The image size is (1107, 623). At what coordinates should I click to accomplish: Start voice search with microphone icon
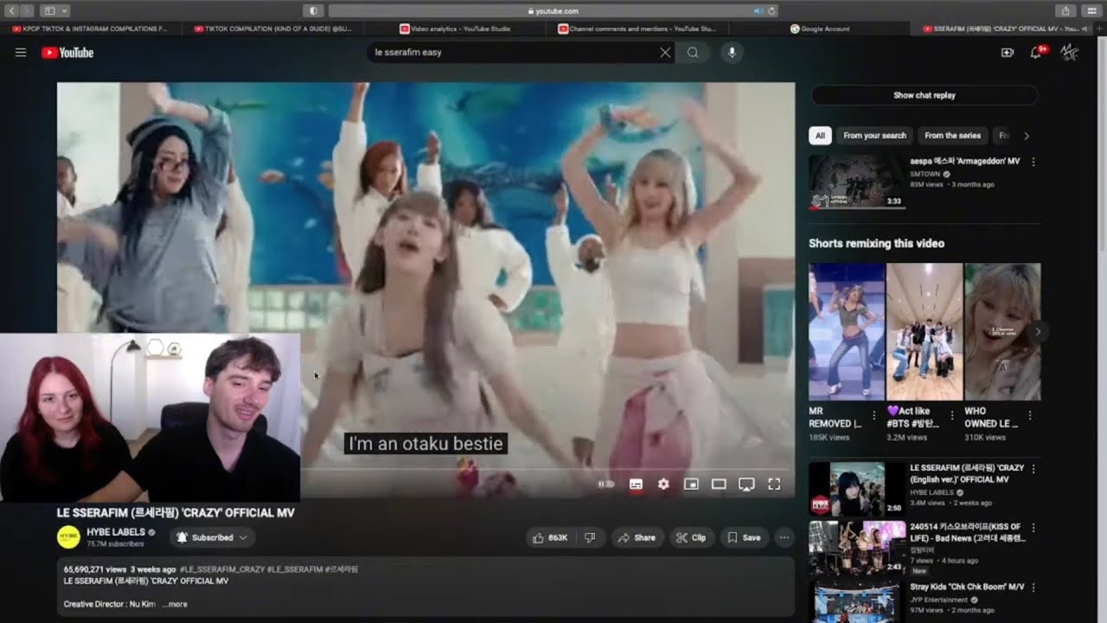732,53
